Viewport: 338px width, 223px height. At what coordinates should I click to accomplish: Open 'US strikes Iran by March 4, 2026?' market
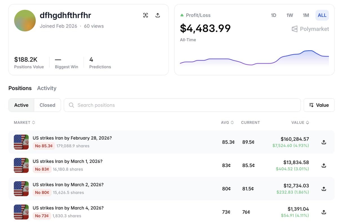[68, 208]
